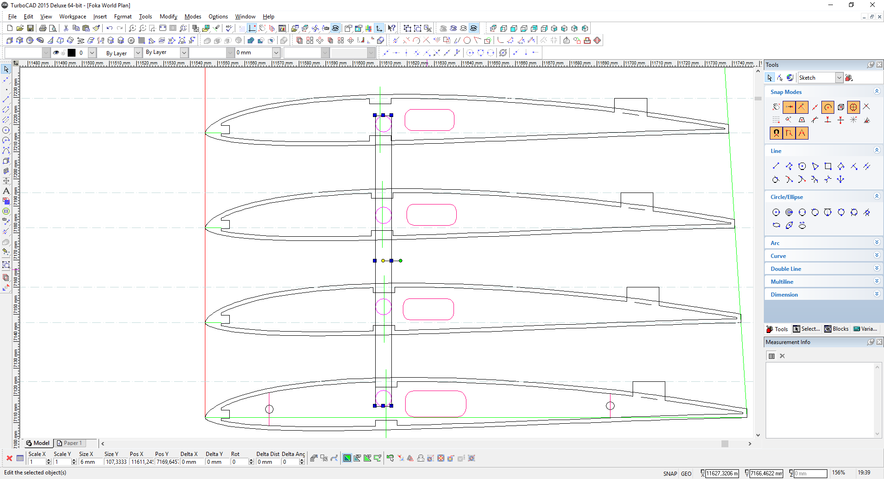Open the Sketch style dropdown
This screenshot has height=479, width=884.
(839, 78)
